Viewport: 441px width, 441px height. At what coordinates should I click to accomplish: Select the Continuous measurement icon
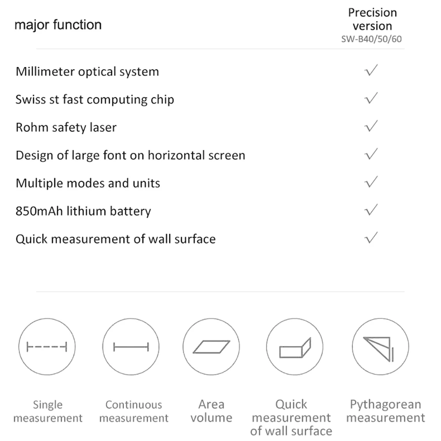click(131, 347)
